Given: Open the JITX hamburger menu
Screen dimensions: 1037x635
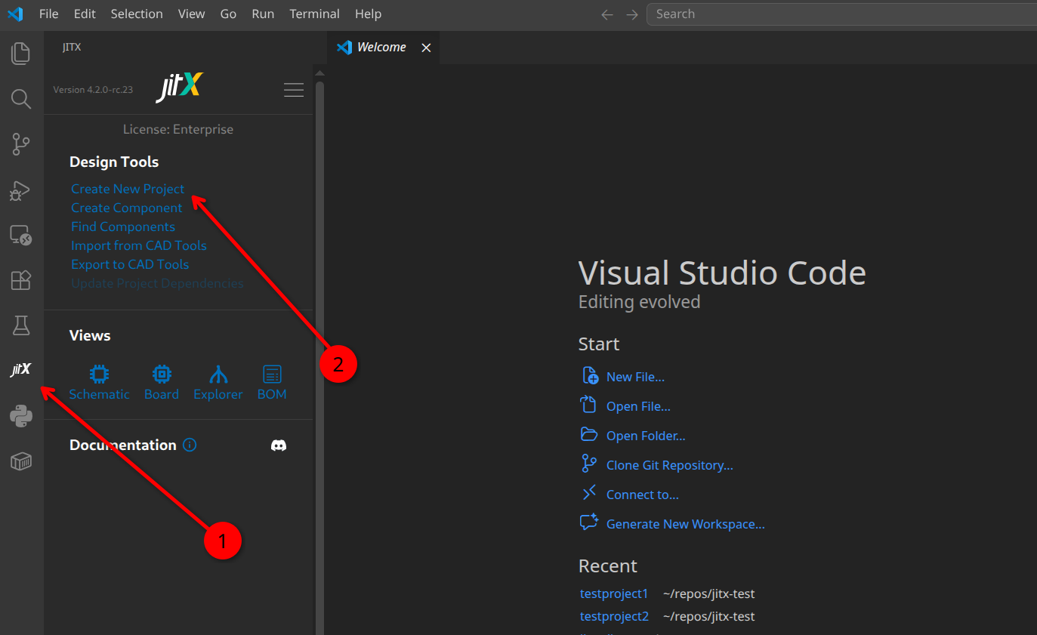Looking at the screenshot, I should coord(294,90).
